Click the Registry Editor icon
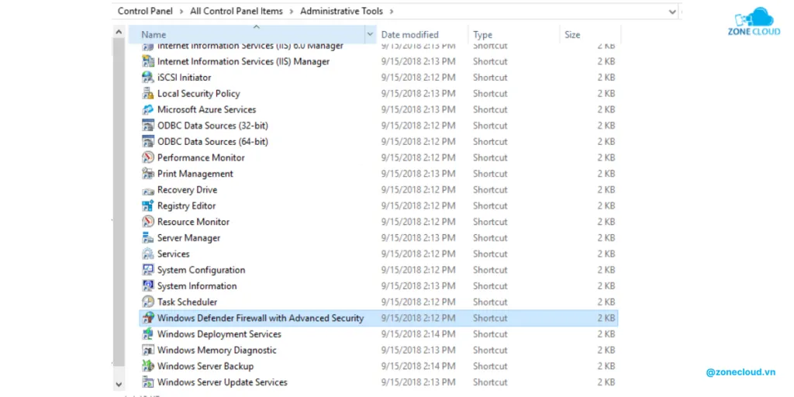The height and width of the screenshot is (397, 794). coord(148,205)
